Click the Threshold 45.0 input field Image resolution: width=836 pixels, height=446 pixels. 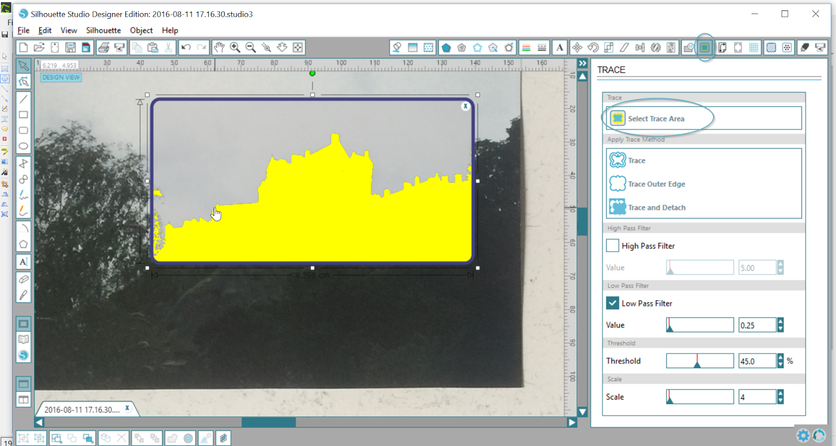tap(758, 361)
